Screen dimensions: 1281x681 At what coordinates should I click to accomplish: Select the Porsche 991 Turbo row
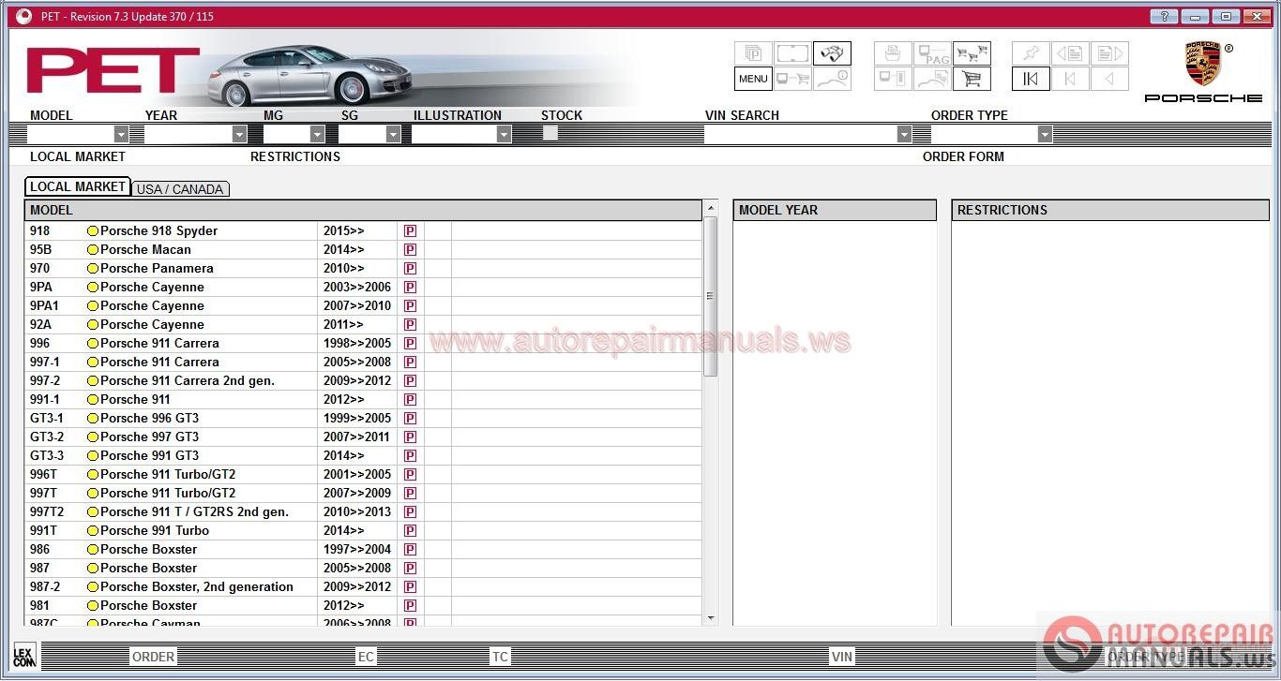[x=363, y=530]
